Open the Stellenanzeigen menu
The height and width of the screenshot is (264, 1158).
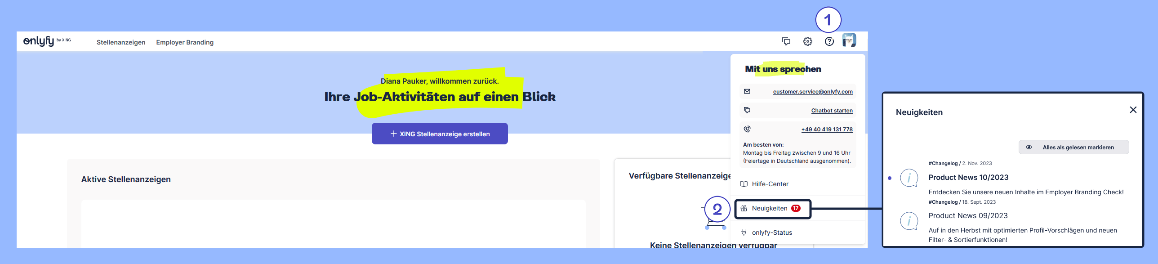[x=121, y=42]
